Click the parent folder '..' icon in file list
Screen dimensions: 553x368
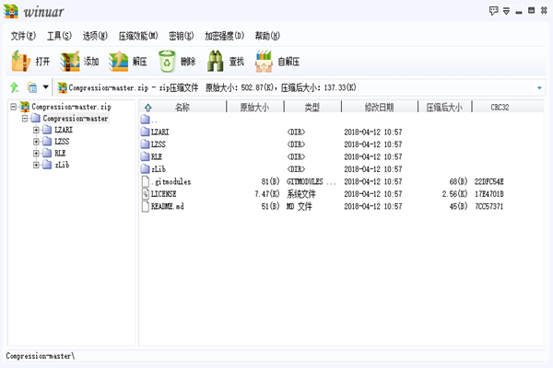[145, 120]
